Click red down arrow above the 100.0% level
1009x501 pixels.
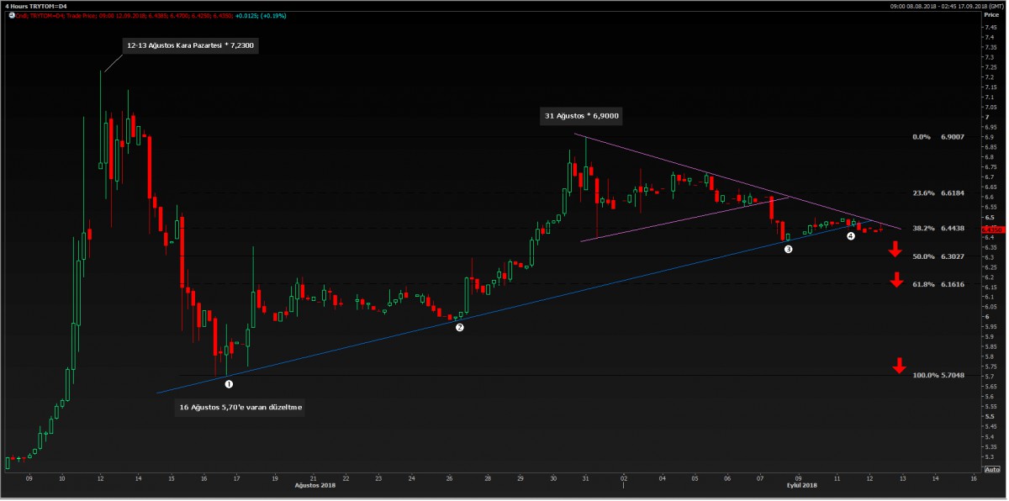click(899, 366)
